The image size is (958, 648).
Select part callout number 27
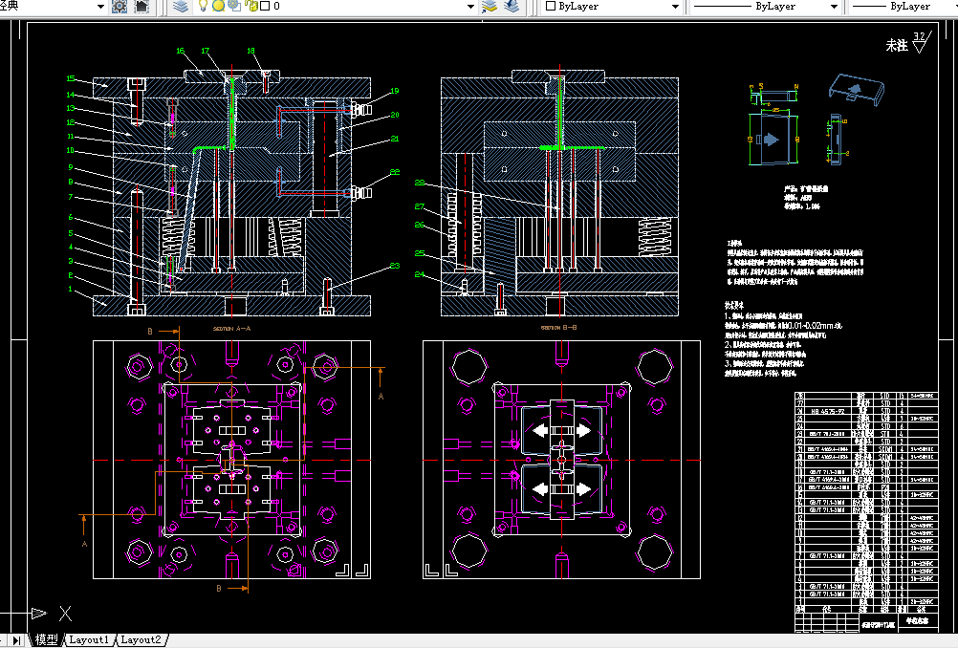420,207
